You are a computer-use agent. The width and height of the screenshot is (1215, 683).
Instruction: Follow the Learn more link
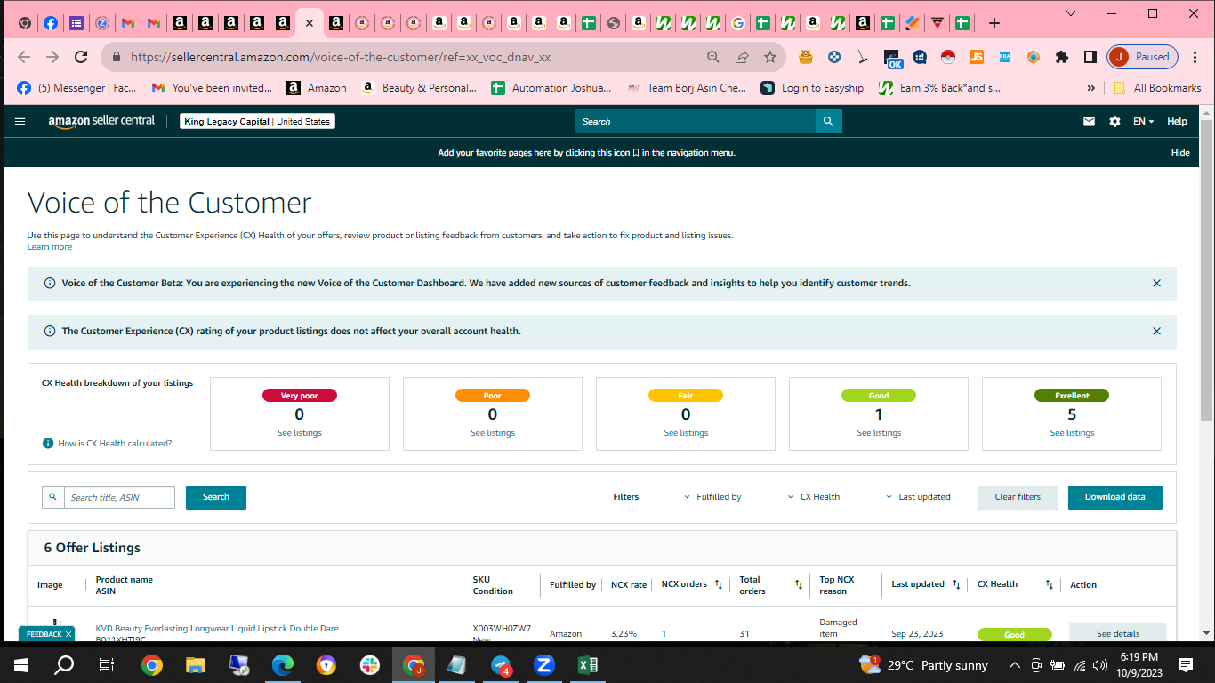point(50,247)
